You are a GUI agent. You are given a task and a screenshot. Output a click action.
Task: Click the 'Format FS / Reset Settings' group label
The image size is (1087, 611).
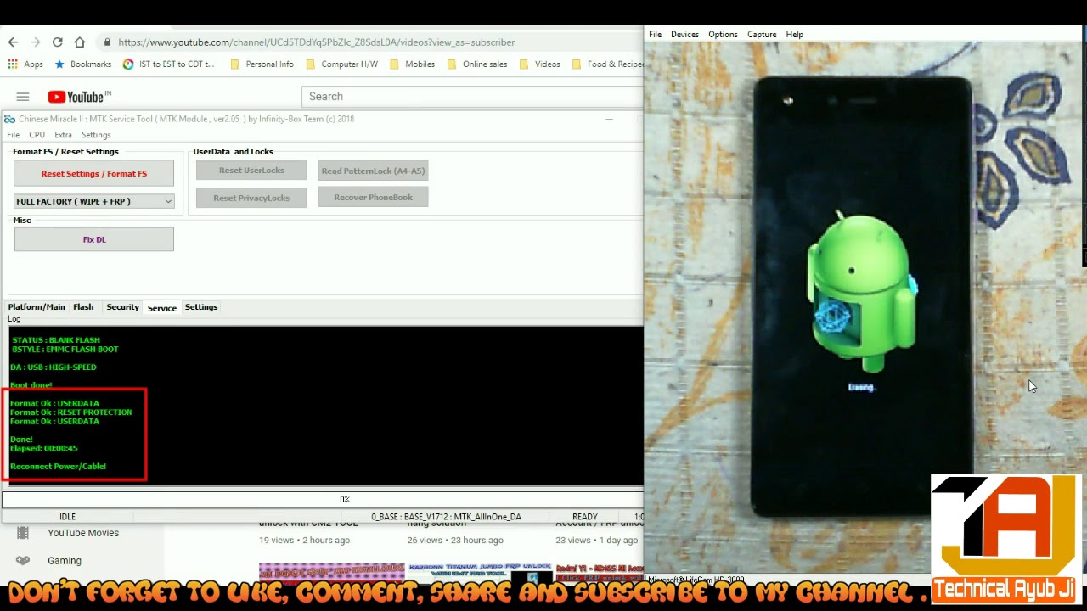[x=65, y=152]
